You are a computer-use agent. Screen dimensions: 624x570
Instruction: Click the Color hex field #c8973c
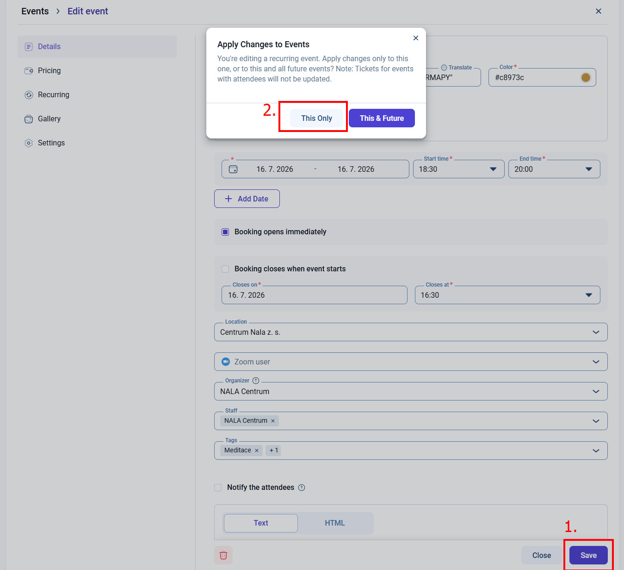click(542, 77)
